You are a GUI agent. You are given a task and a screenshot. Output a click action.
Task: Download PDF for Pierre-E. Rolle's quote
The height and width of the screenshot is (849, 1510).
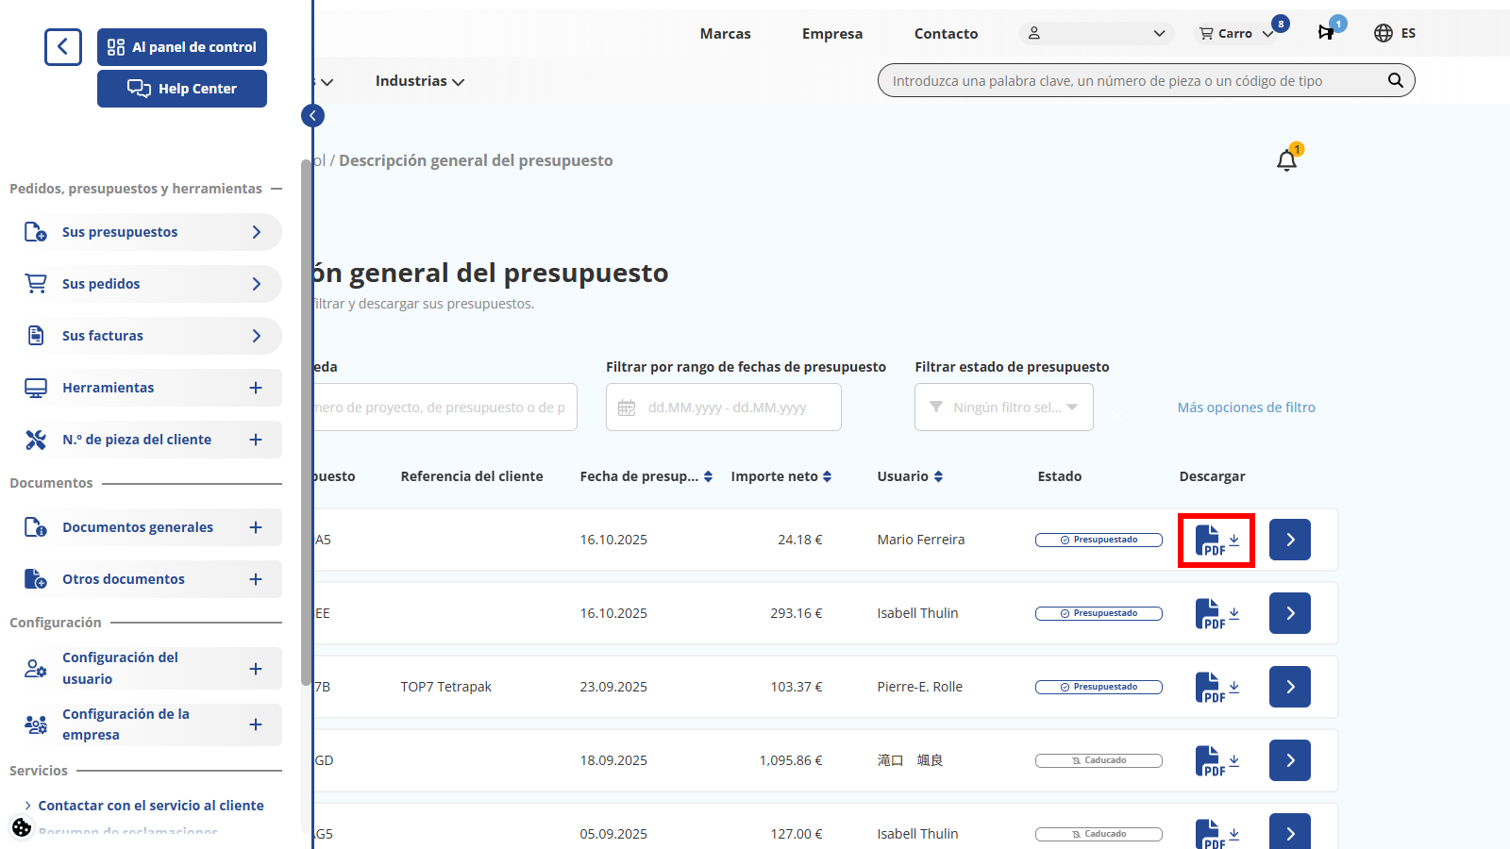[1216, 688]
